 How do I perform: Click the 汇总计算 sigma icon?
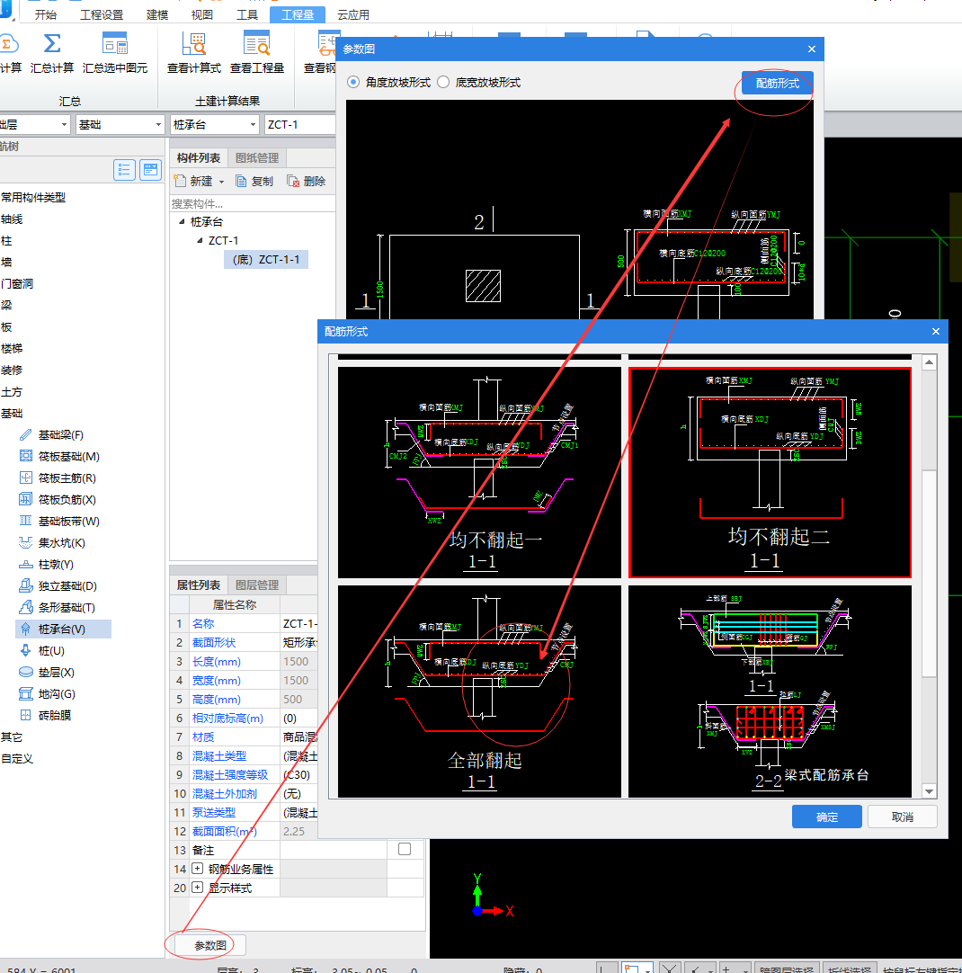tap(52, 43)
